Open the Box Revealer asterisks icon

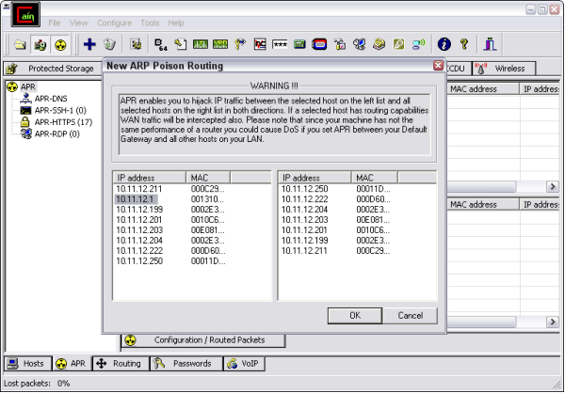coord(280,44)
